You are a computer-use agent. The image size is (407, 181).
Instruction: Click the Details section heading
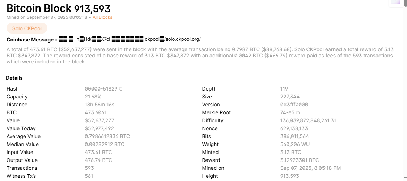[14, 78]
